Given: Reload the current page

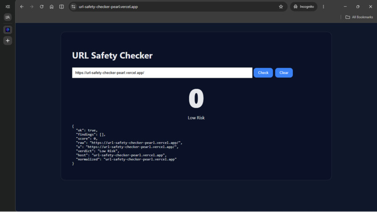Looking at the screenshot, I should (x=42, y=7).
